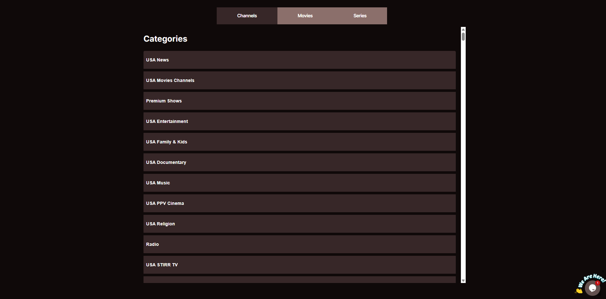Open the live chat widget
Image resolution: width=606 pixels, height=299 pixels.
(592, 288)
